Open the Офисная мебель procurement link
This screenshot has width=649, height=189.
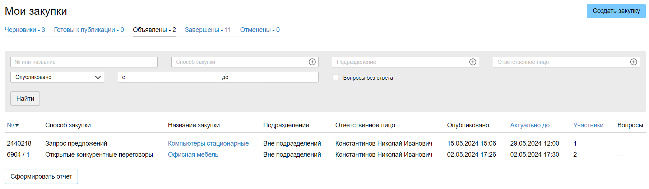tap(193, 155)
